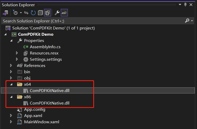Select the x86 folder
Screen dimensions: 197x129
pyautogui.click(x=28, y=97)
